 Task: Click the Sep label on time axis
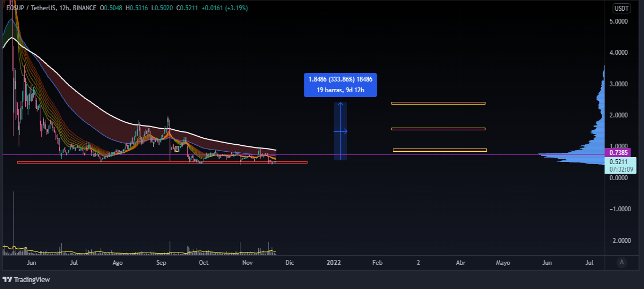coord(162,263)
